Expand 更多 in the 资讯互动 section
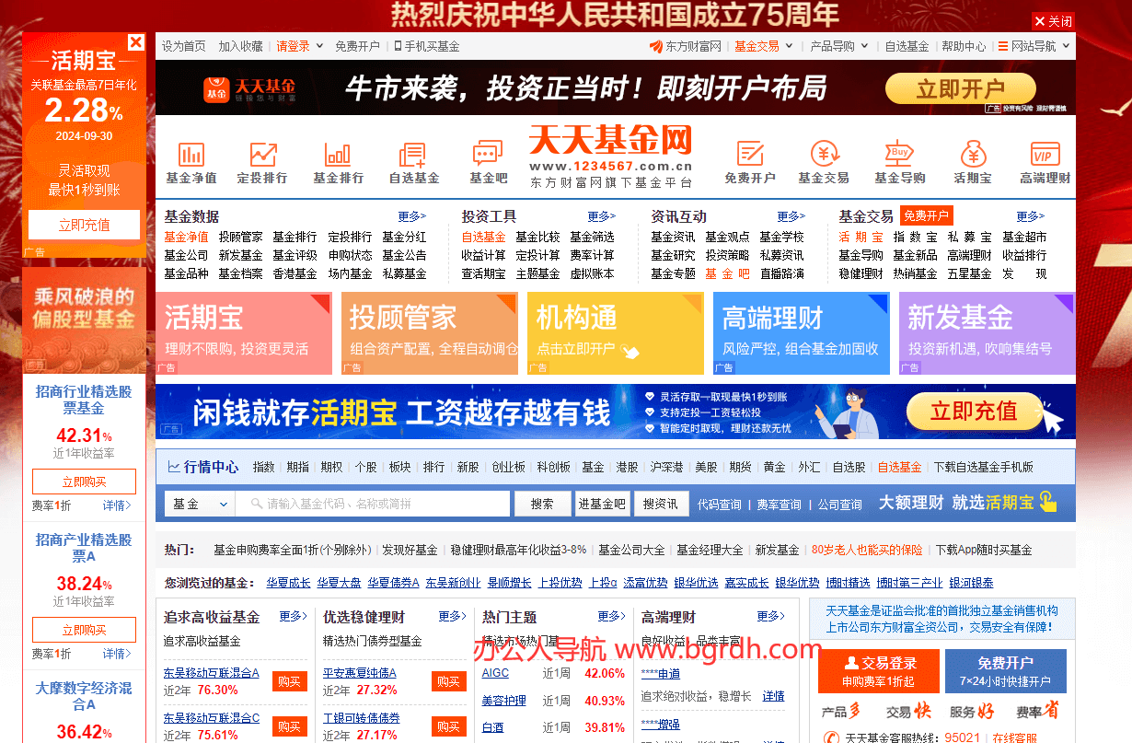Screen dimensions: 1132x743 click(x=791, y=216)
